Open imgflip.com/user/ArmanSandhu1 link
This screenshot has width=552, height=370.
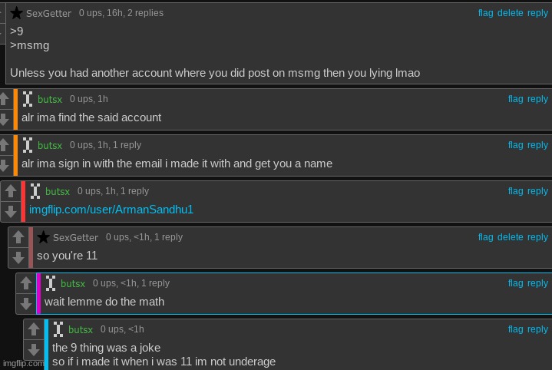(111, 210)
